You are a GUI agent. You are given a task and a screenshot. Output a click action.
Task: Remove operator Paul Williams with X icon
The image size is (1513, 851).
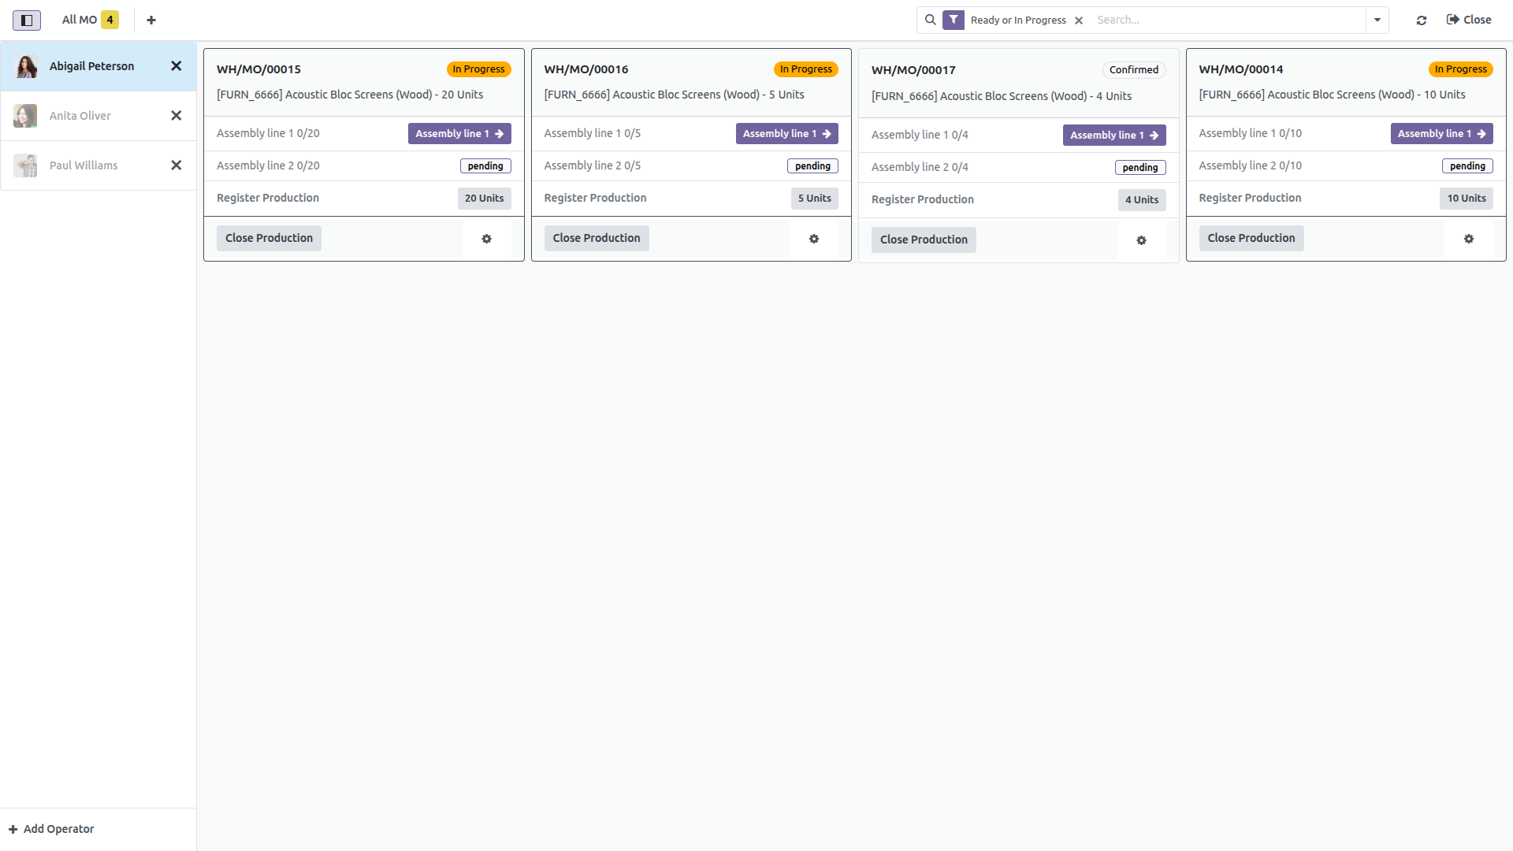click(177, 165)
